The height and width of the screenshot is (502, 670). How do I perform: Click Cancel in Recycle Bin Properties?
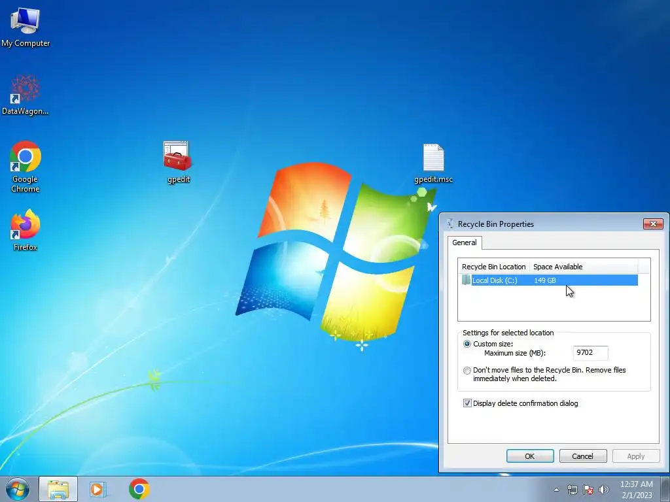(583, 456)
